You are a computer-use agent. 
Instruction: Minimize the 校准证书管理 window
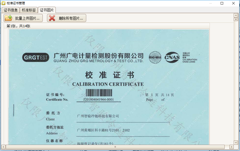210,3
